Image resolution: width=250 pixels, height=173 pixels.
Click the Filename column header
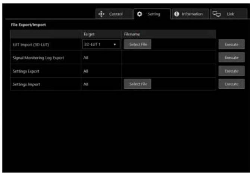(132, 34)
